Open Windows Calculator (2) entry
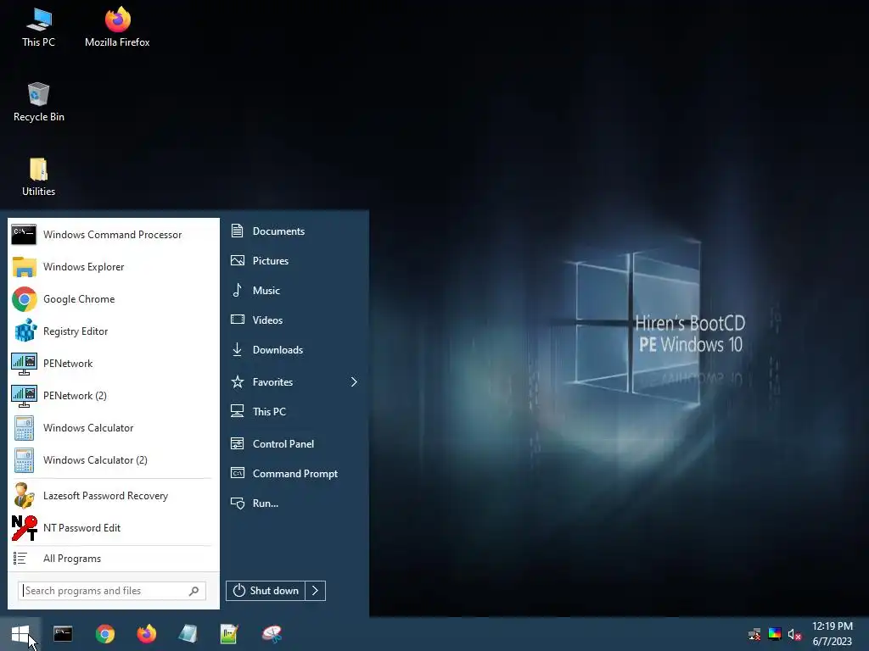The height and width of the screenshot is (651, 869). click(113, 459)
